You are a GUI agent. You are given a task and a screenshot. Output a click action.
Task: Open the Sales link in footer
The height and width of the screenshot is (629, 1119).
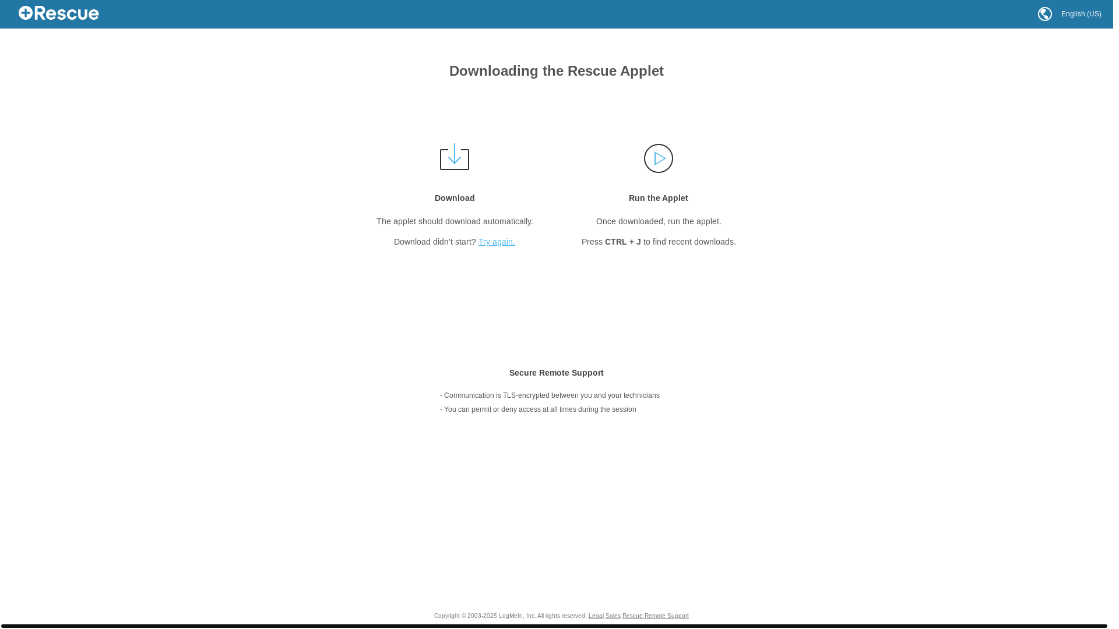coord(613,616)
